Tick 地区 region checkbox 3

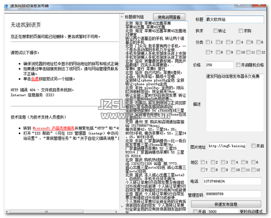(x=223, y=162)
